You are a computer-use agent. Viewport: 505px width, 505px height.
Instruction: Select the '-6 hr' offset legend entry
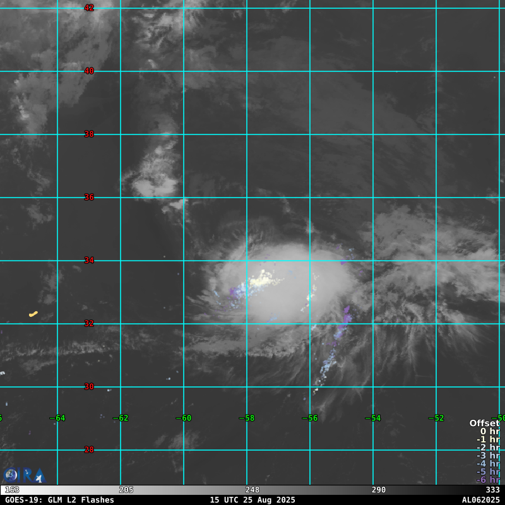[487, 480]
